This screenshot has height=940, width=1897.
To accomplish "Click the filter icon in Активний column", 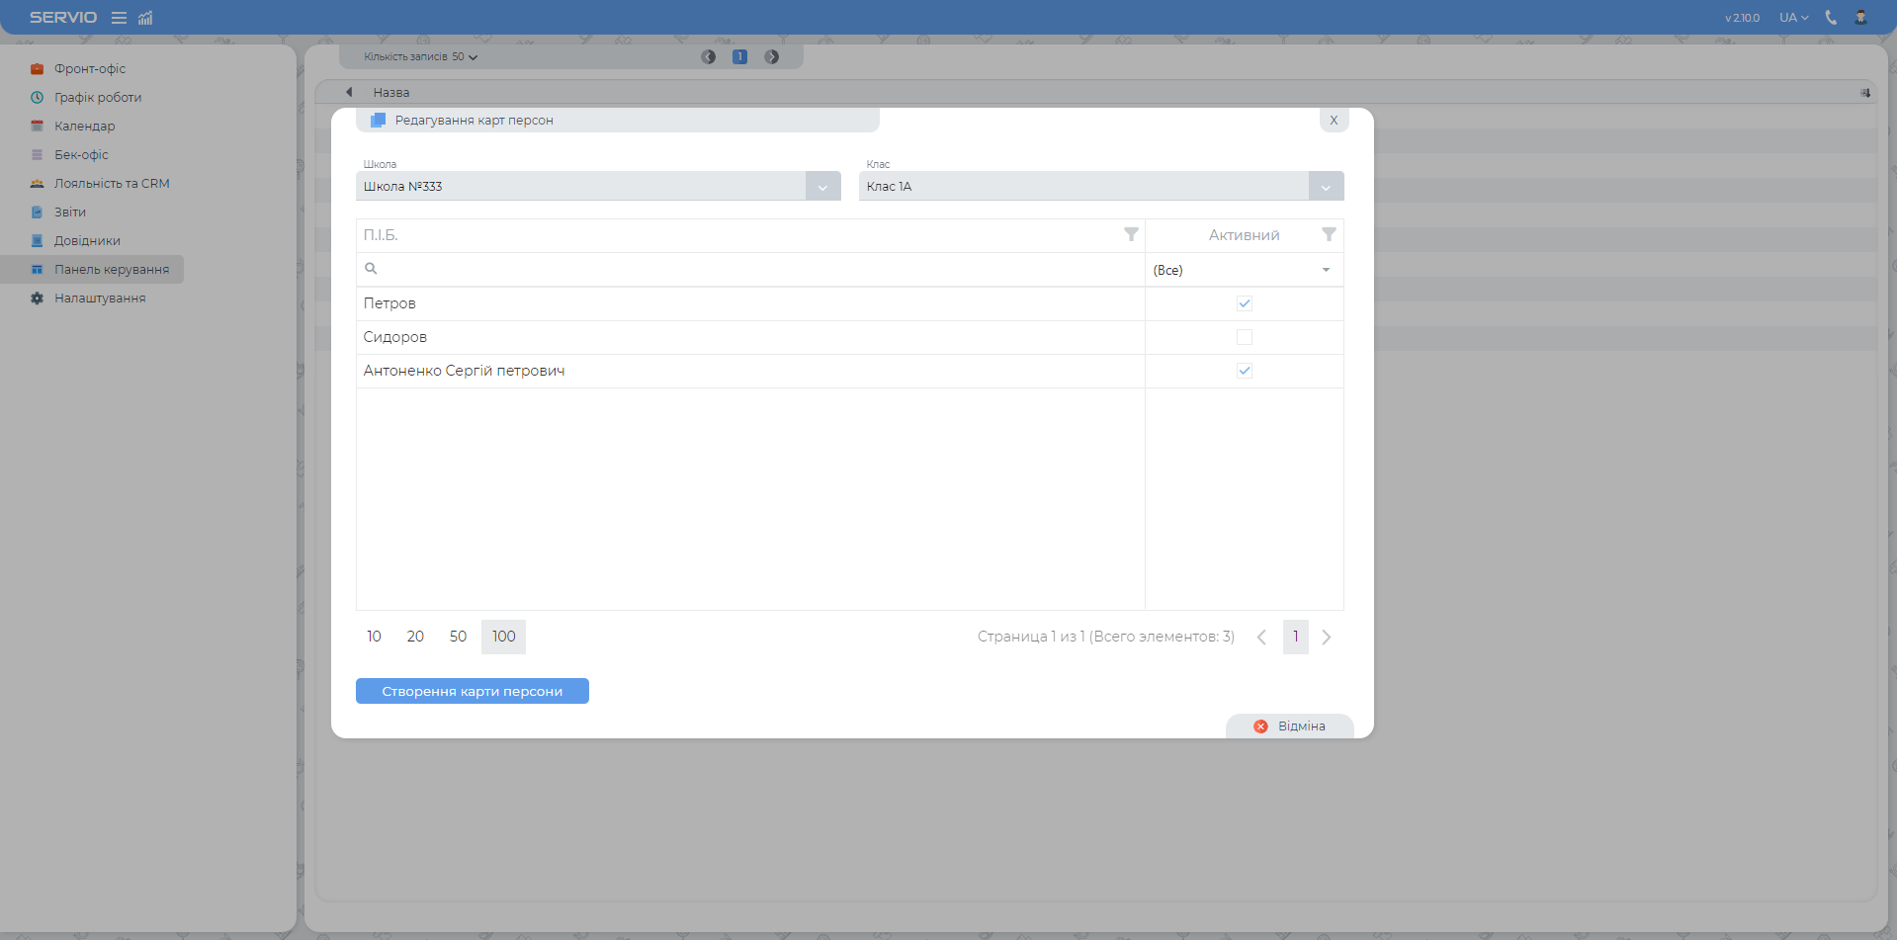I will pos(1329,235).
